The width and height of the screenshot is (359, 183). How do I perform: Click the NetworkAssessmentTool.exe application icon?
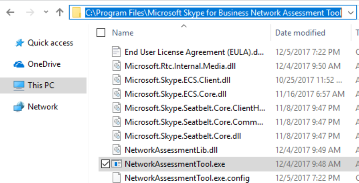point(116,164)
